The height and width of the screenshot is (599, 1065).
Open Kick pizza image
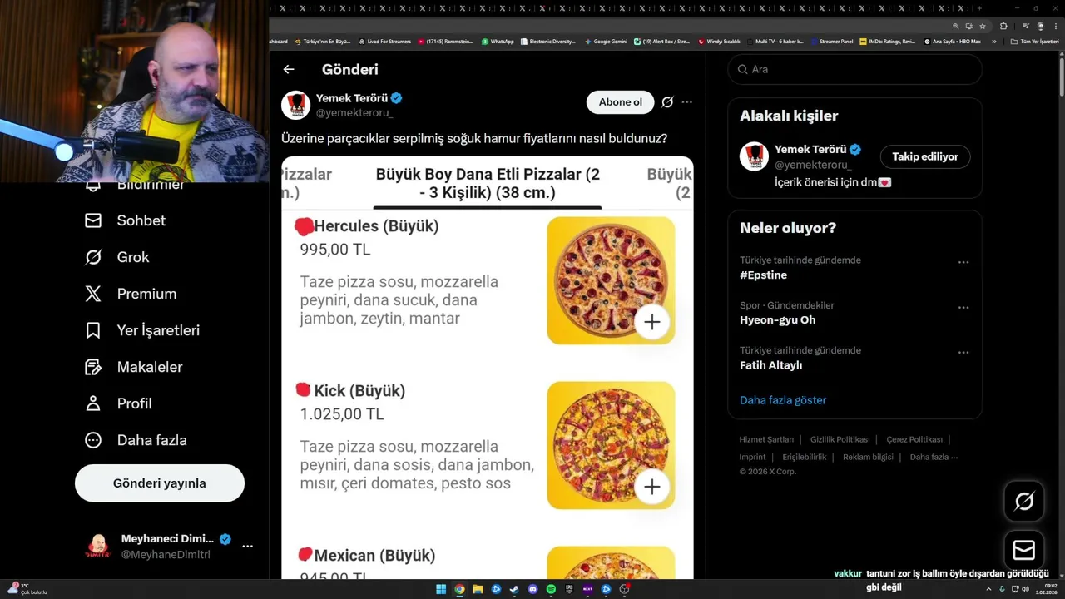pyautogui.click(x=611, y=445)
